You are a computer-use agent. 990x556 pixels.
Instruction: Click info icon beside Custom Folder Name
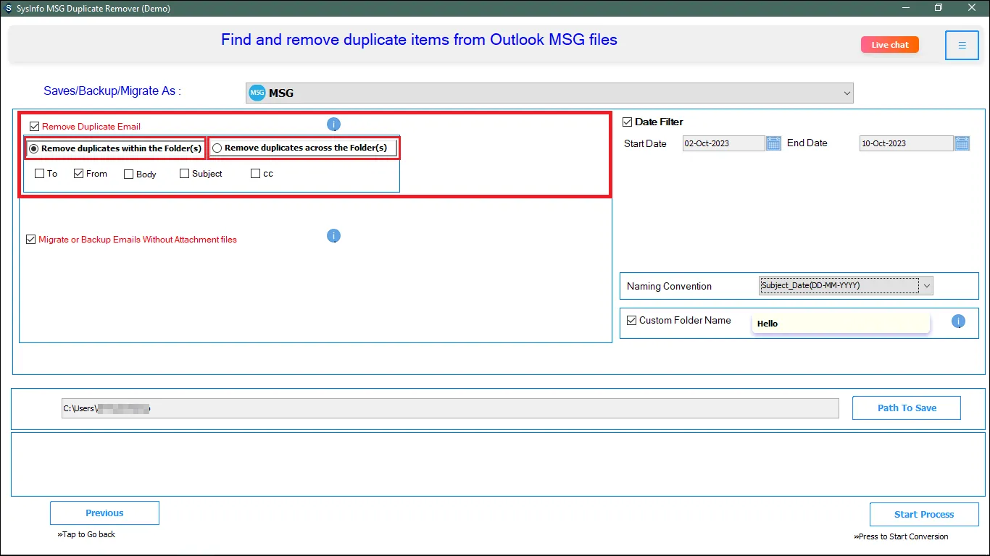958,321
